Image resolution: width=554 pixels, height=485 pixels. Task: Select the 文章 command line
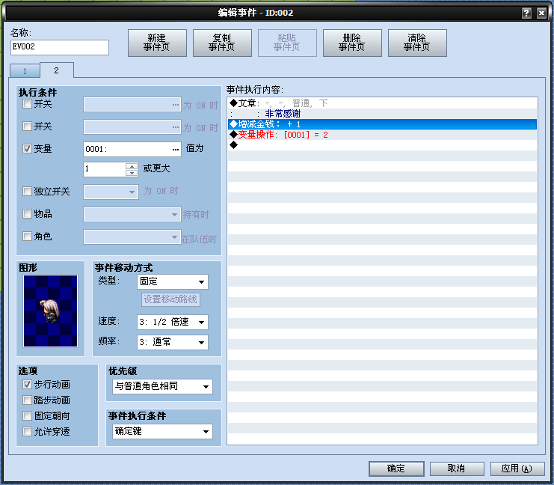click(x=382, y=103)
